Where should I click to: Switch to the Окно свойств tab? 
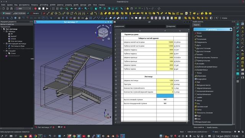click(x=199, y=127)
